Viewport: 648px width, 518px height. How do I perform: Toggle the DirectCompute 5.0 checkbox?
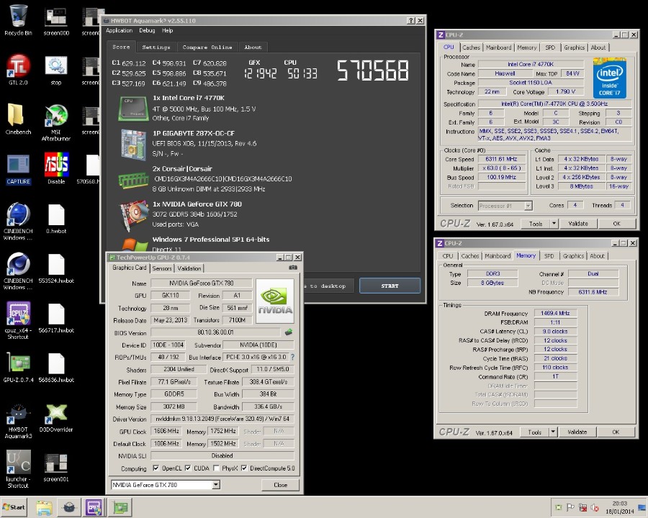(244, 468)
